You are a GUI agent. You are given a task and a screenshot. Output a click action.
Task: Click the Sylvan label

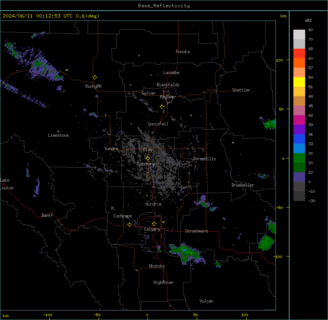click(148, 93)
